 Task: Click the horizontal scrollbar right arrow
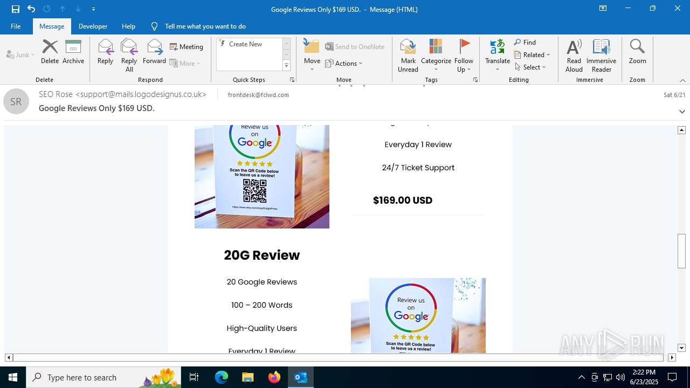pos(672,357)
